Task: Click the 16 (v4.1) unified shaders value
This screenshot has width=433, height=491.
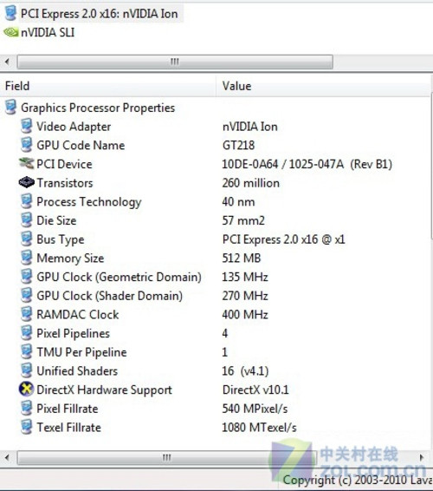Action: (x=245, y=370)
